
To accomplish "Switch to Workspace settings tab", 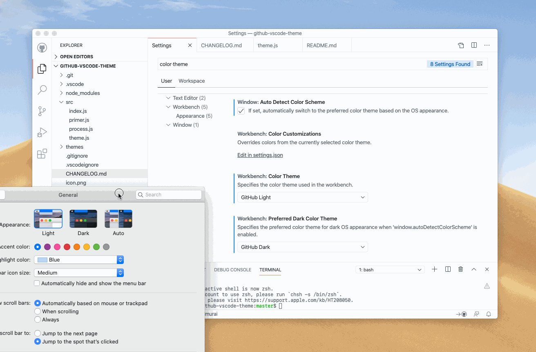I will pyautogui.click(x=192, y=81).
